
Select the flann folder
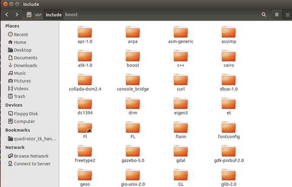180,130
